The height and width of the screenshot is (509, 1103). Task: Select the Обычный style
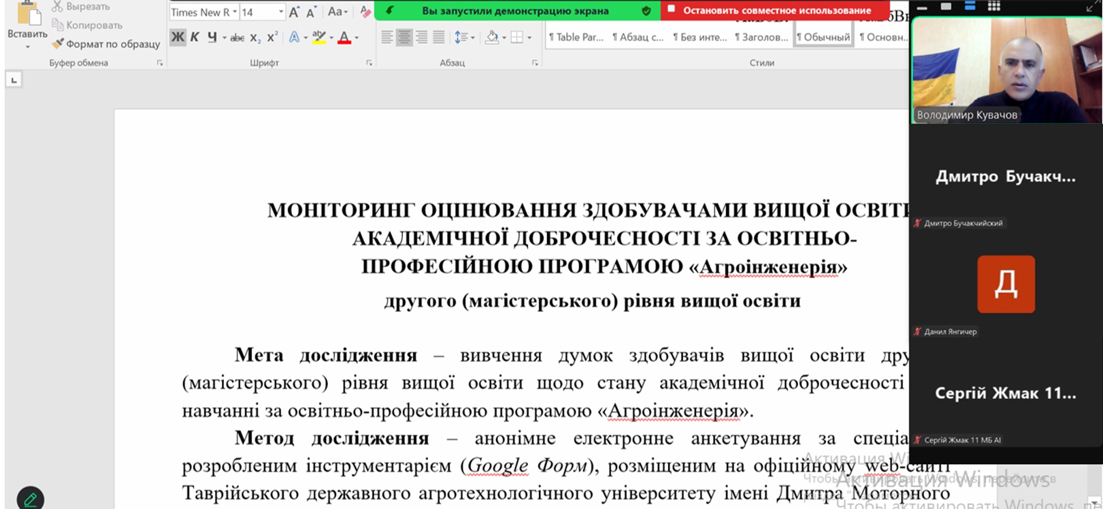pyautogui.click(x=823, y=37)
